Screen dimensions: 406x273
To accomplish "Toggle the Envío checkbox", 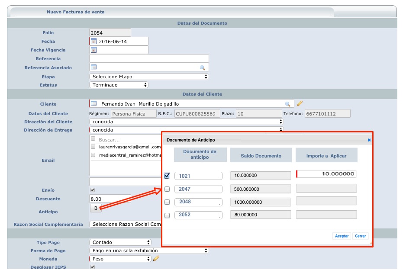I will (93, 190).
